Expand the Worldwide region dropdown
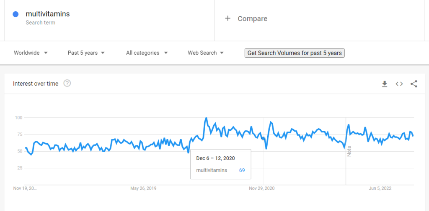The width and height of the screenshot is (429, 211). (31, 53)
